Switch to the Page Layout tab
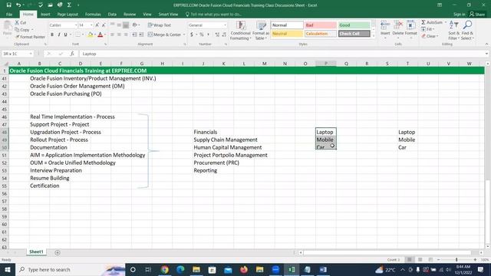The height and width of the screenshot is (276, 491). [68, 15]
